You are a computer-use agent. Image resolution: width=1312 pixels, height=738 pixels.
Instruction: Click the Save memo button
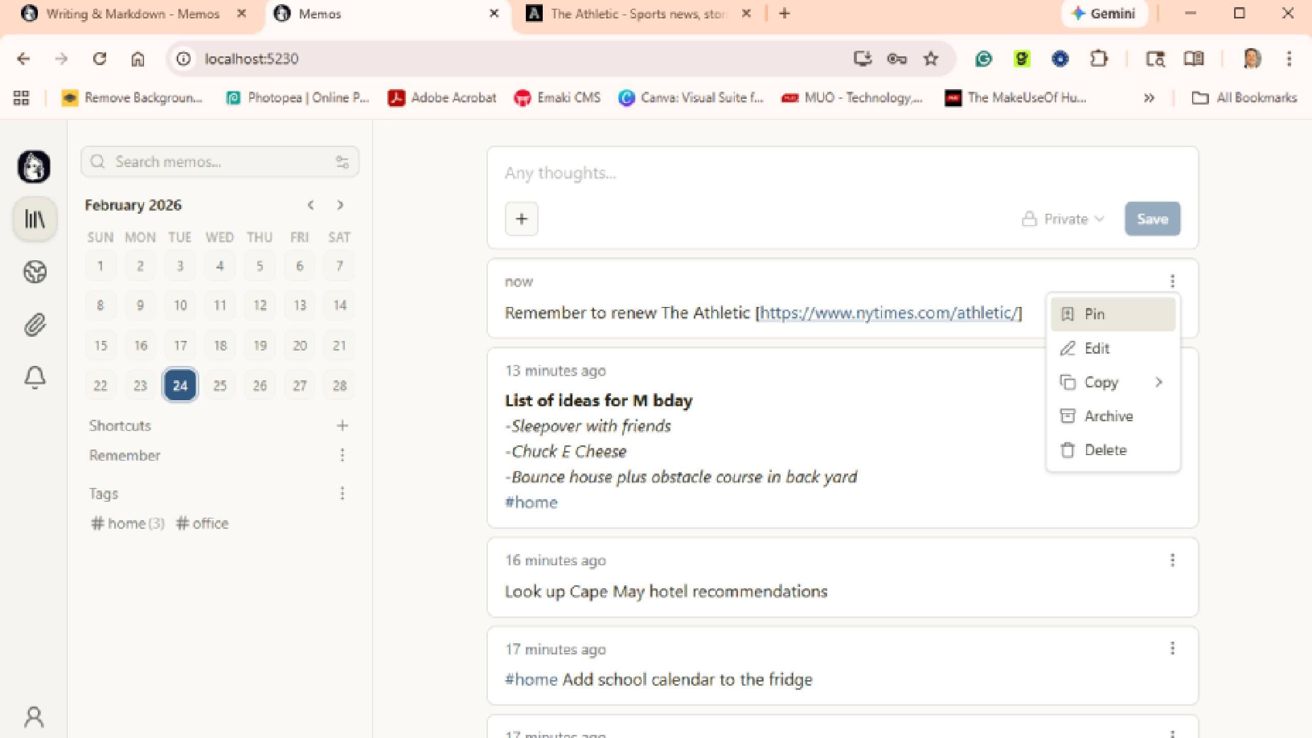(x=1153, y=219)
